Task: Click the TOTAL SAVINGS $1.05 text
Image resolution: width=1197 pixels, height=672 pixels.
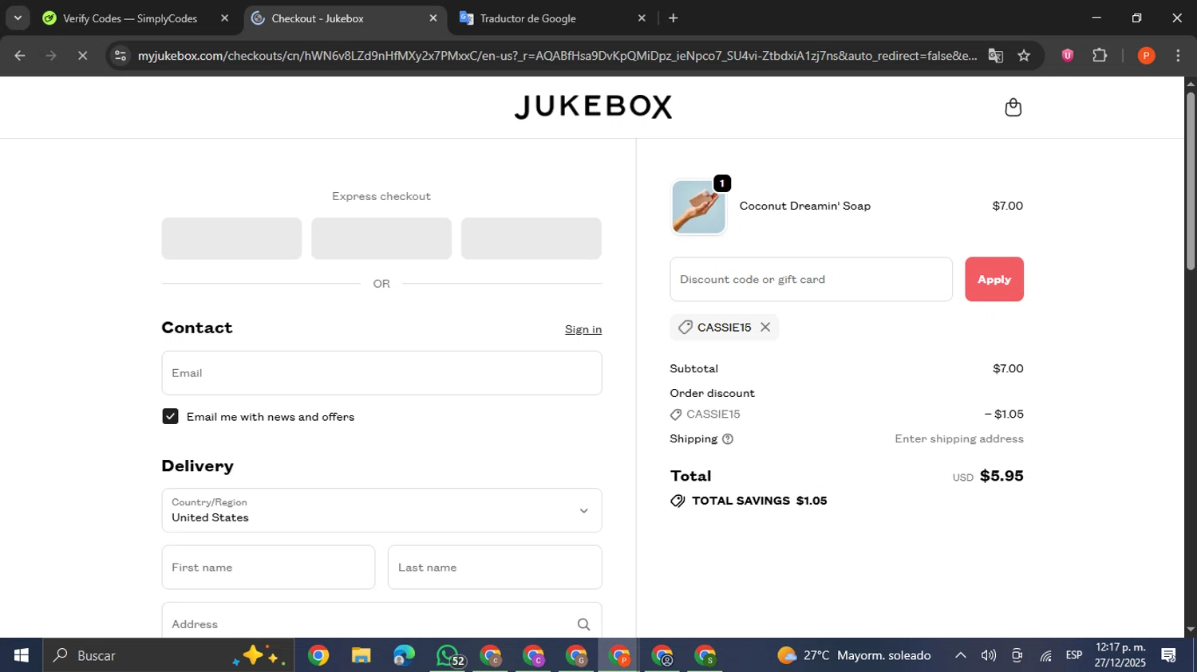Action: point(759,501)
